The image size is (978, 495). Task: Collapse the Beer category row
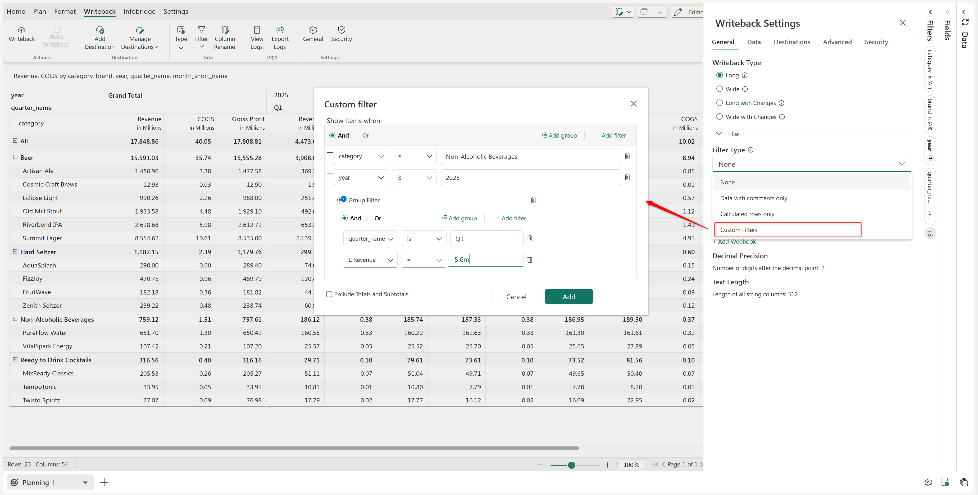15,157
